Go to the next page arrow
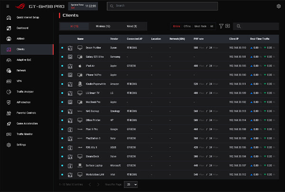The image size is (285, 192). coord(98,184)
